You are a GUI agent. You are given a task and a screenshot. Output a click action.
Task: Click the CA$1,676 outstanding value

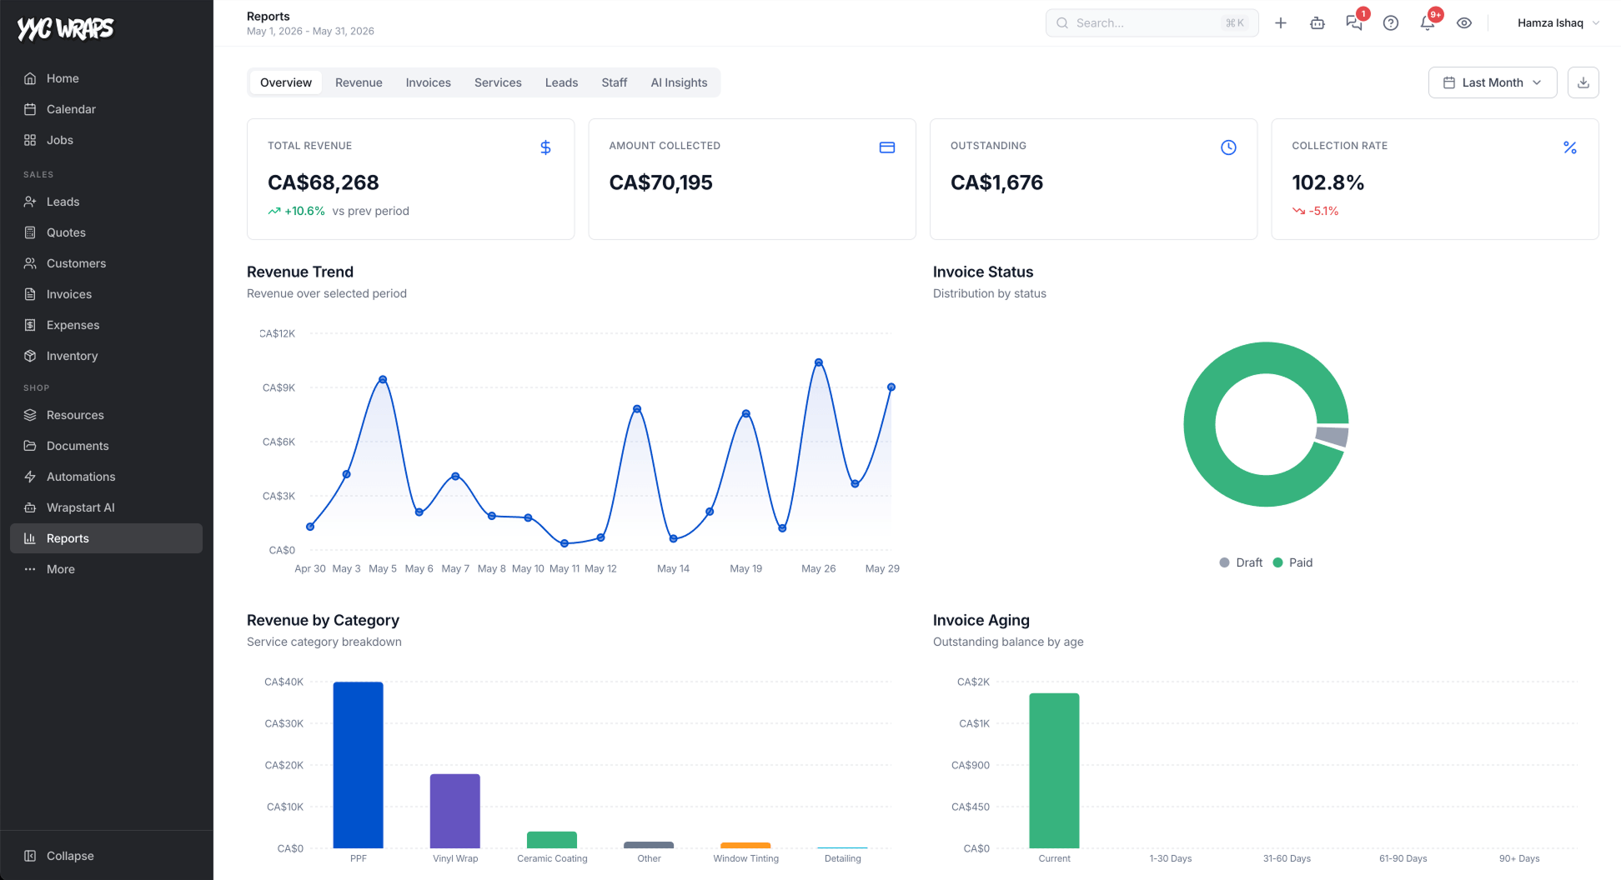pyautogui.click(x=997, y=182)
